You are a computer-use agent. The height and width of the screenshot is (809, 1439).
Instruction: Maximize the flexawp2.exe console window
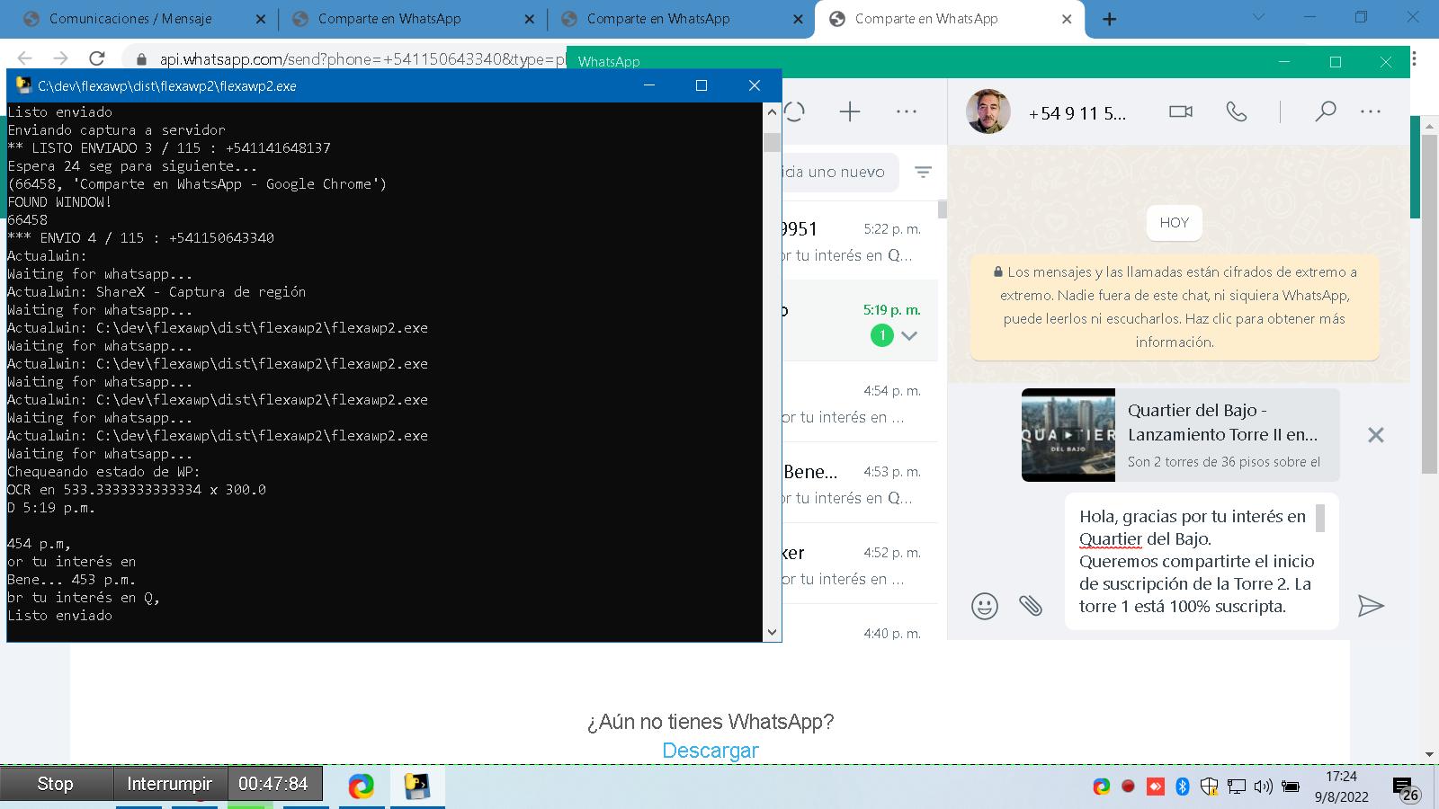pyautogui.click(x=702, y=85)
